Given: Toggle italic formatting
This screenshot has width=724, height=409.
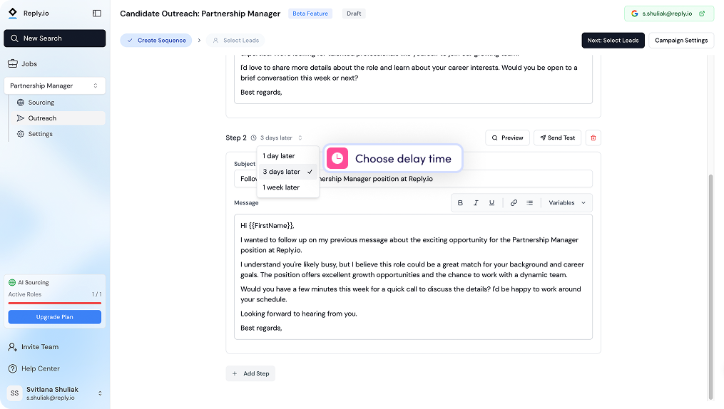Looking at the screenshot, I should point(476,203).
